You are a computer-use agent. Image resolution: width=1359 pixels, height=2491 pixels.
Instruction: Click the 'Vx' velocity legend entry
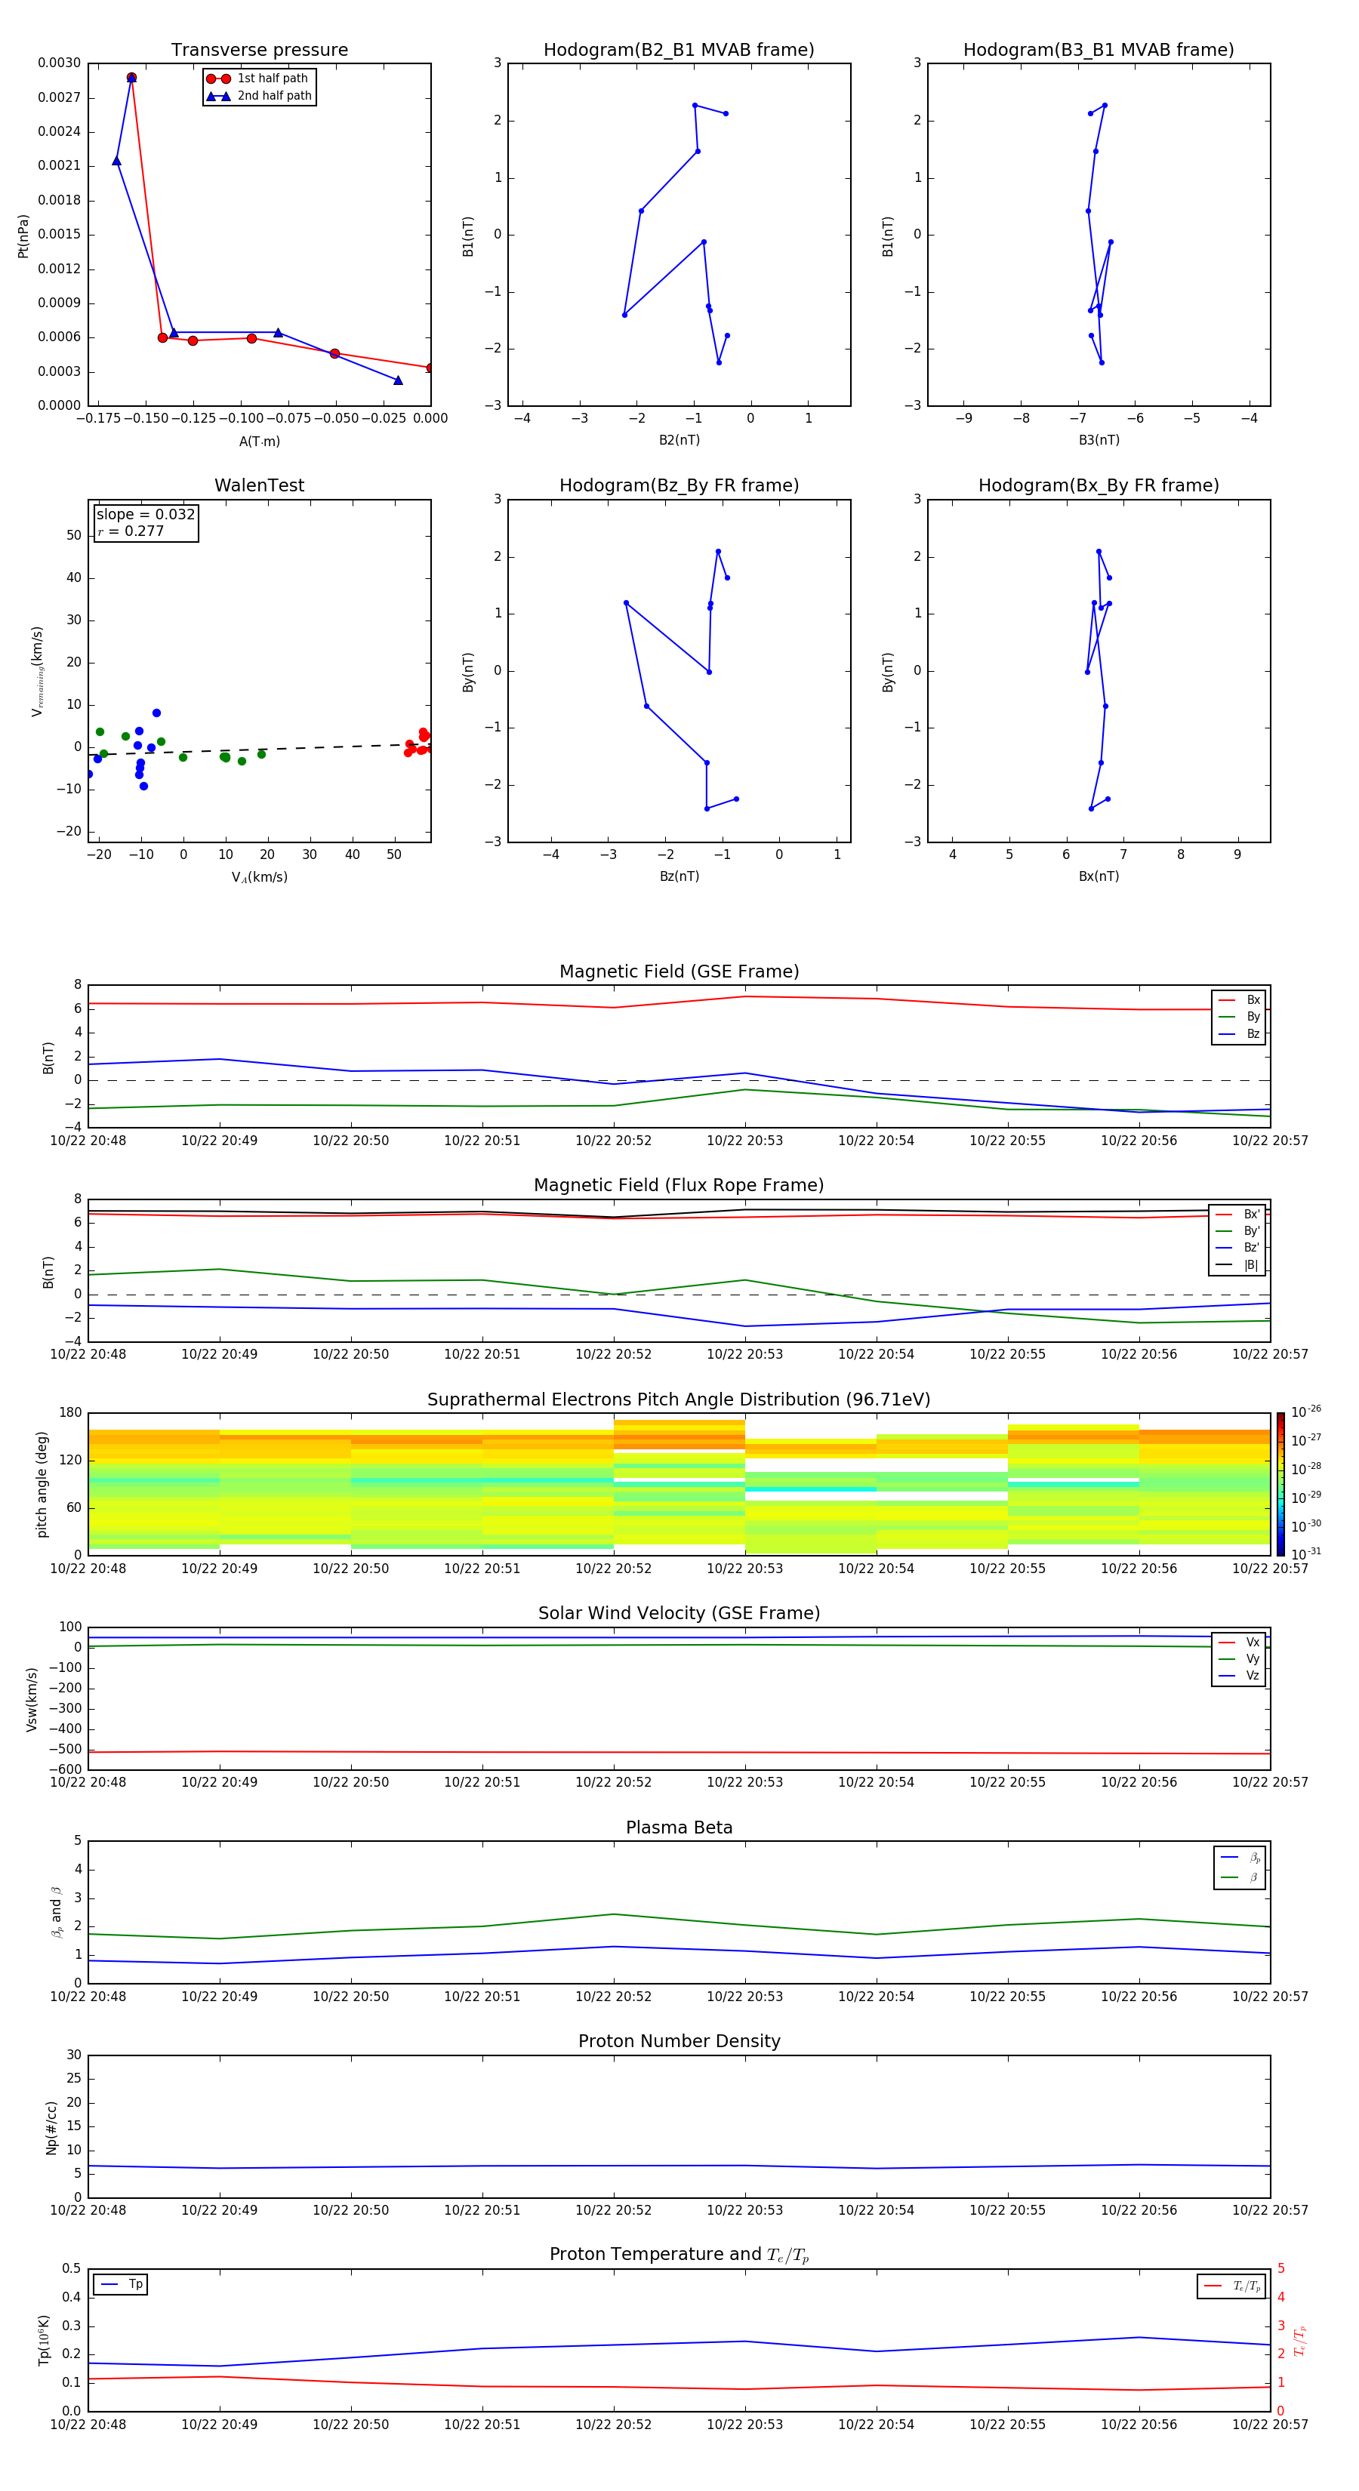coord(1239,1643)
